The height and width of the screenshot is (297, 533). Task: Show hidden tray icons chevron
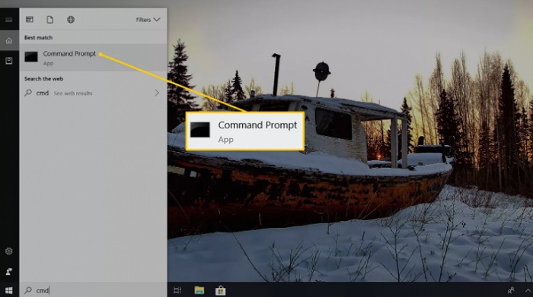tap(528, 291)
